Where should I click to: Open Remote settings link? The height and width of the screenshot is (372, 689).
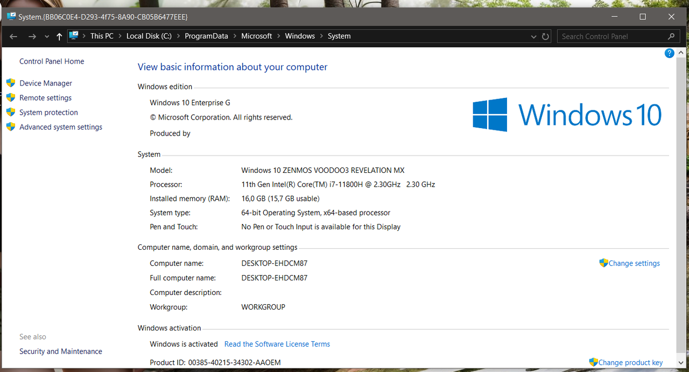45,97
